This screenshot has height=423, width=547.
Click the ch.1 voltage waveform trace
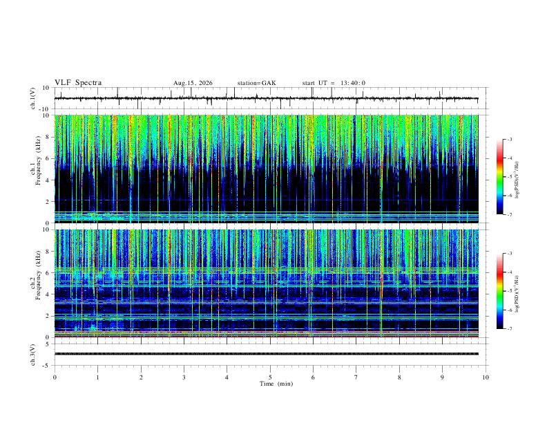point(266,98)
